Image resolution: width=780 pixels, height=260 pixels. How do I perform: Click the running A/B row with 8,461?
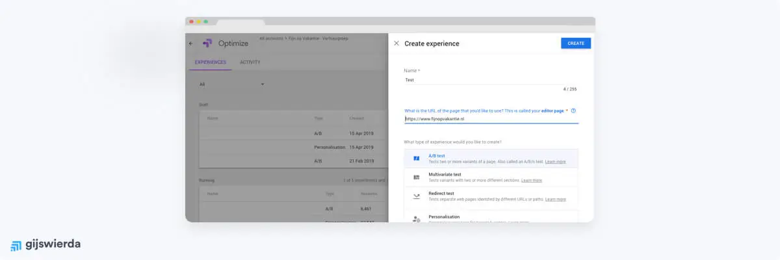tap(294, 209)
